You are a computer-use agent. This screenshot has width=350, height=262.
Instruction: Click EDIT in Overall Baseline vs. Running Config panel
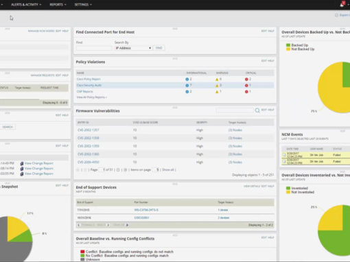264,238
